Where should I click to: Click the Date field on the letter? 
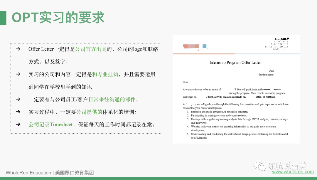[271, 71]
